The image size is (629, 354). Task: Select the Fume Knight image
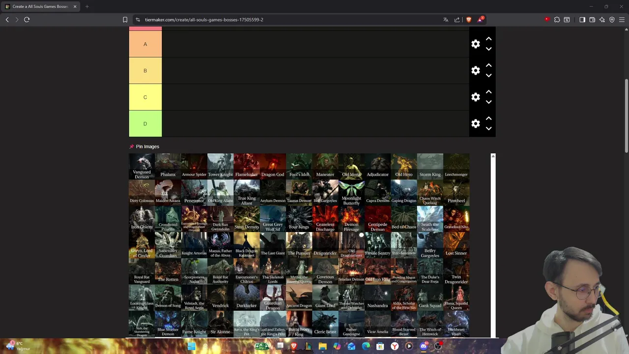tap(194, 324)
